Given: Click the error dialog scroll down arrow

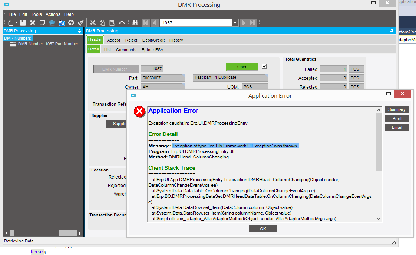Looking at the screenshot, I should (x=379, y=219).
